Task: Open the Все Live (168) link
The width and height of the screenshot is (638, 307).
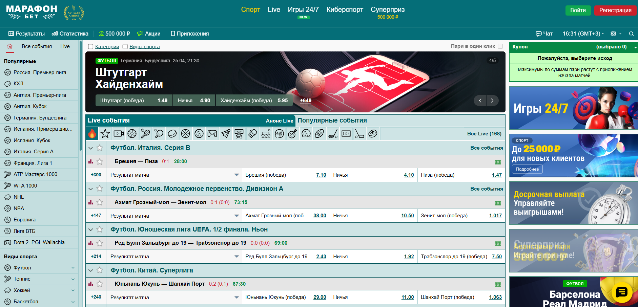Action: tap(484, 134)
